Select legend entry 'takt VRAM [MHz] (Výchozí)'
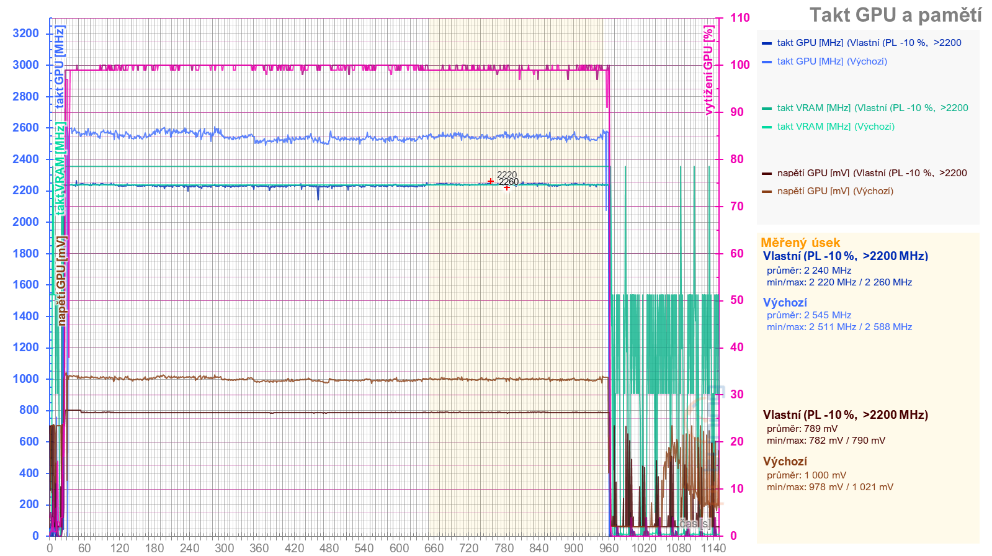The width and height of the screenshot is (992, 556). (836, 127)
